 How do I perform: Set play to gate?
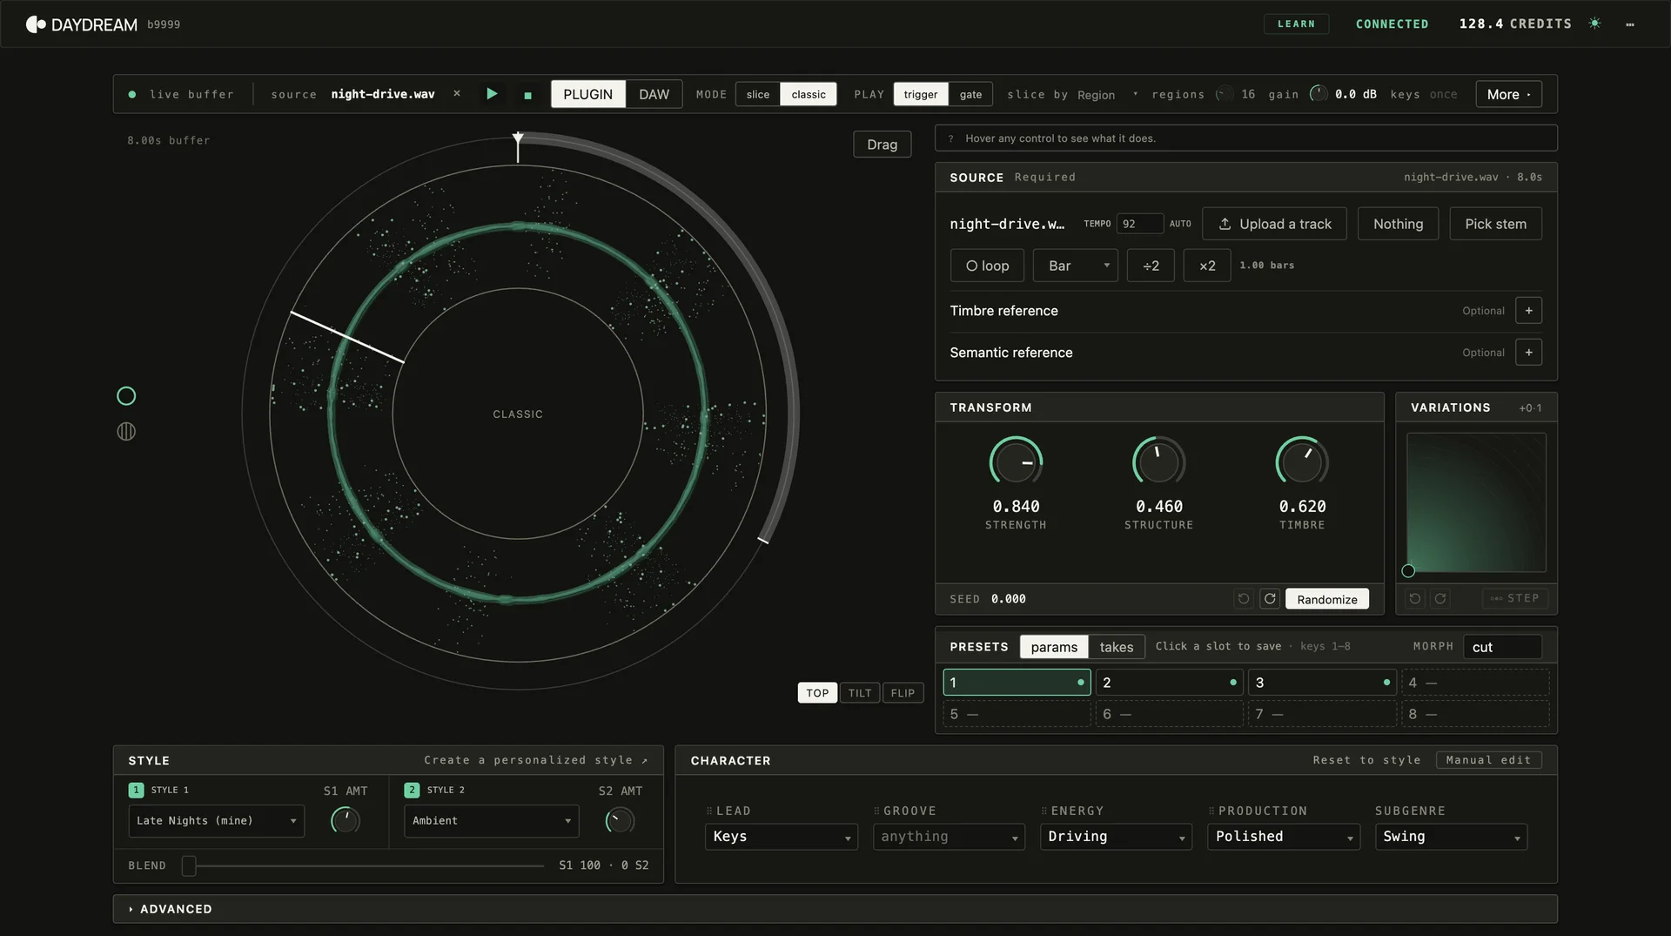(970, 94)
